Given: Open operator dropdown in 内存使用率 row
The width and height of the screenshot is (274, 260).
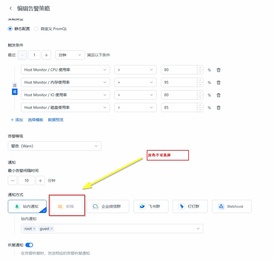Looking at the screenshot, I should point(135,82).
